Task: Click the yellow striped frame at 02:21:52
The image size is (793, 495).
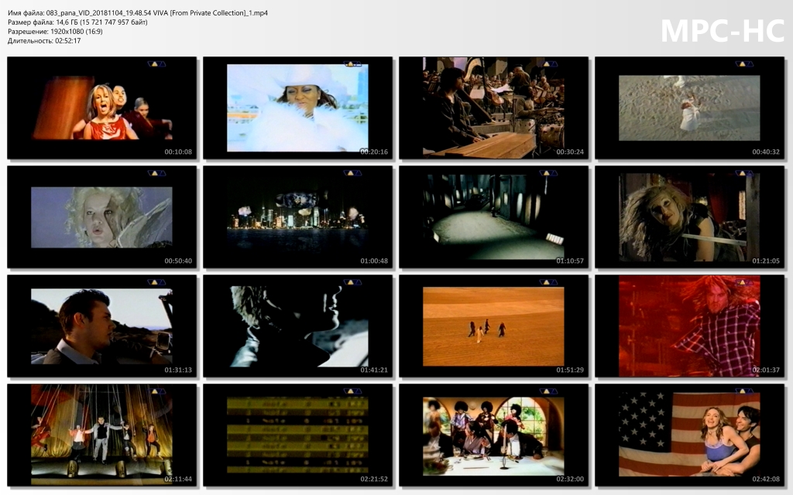Action: tap(297, 435)
